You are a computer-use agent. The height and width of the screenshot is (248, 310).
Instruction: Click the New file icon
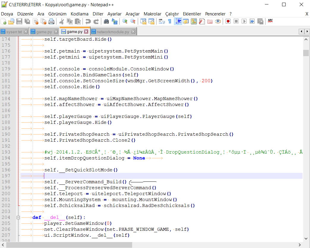(4, 21)
